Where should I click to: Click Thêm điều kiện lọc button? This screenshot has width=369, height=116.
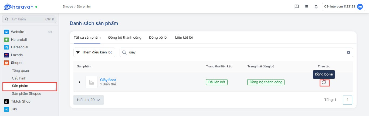pos(94,52)
